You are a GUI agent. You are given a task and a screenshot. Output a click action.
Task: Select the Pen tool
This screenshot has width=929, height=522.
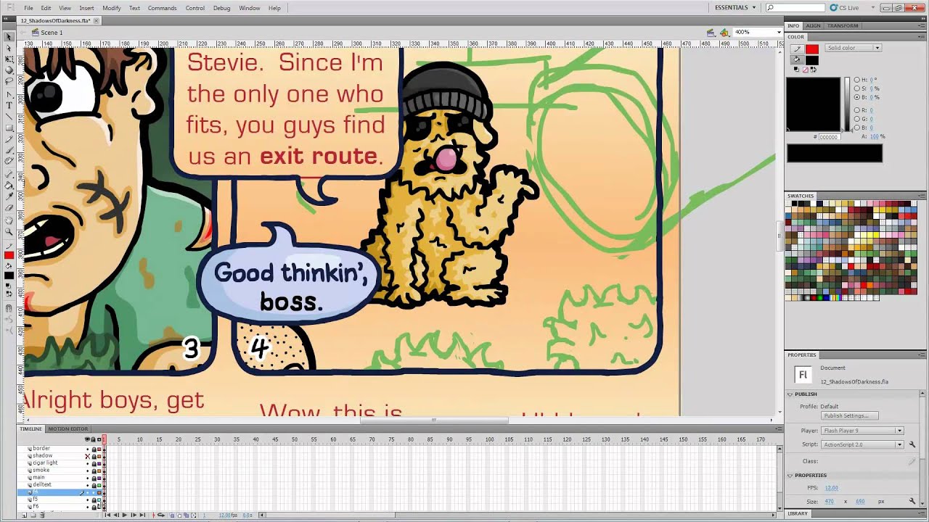9,94
